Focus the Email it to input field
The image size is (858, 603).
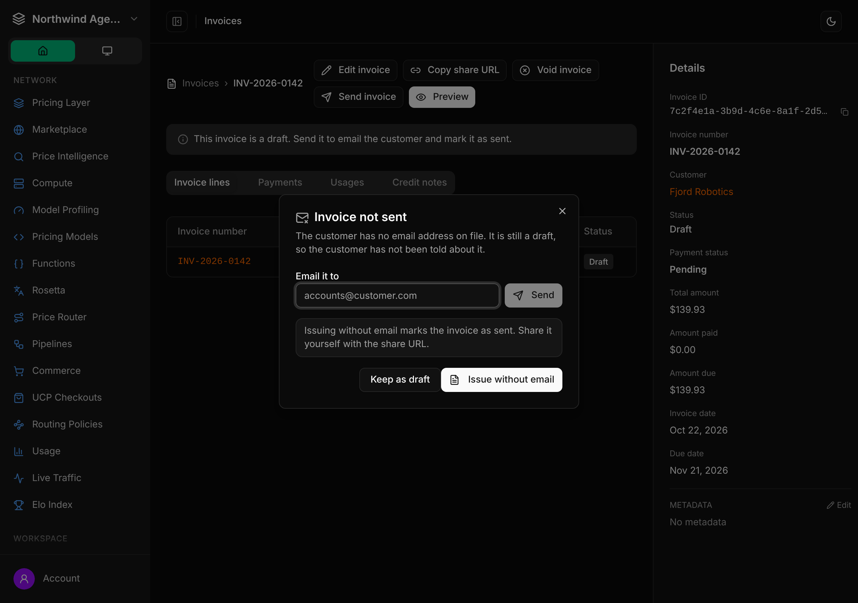[397, 295]
